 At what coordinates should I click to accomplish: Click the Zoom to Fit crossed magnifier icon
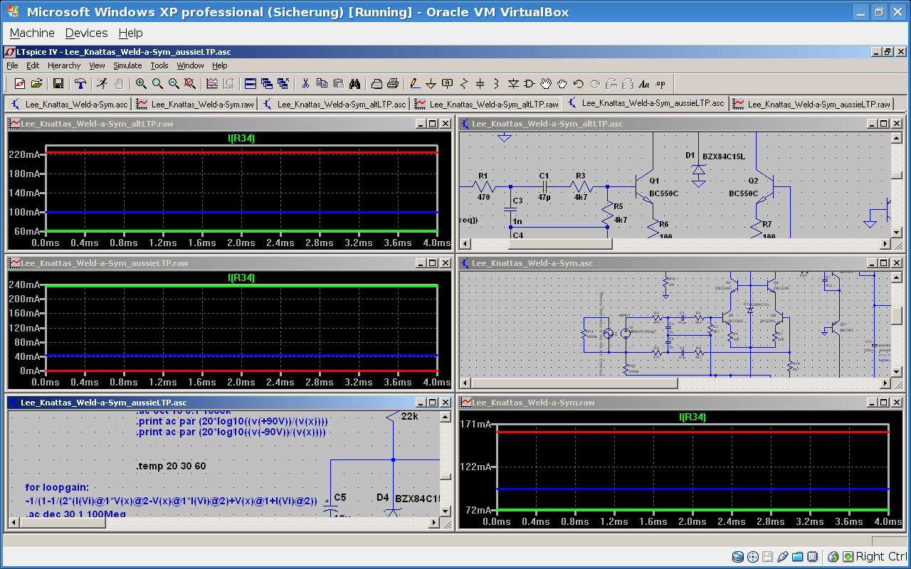tap(190, 83)
